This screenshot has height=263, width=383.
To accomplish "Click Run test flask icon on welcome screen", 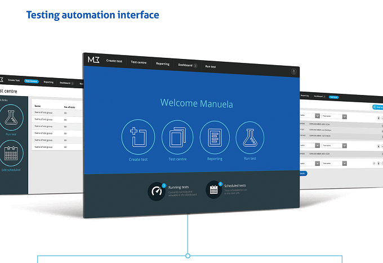I will tap(250, 138).
